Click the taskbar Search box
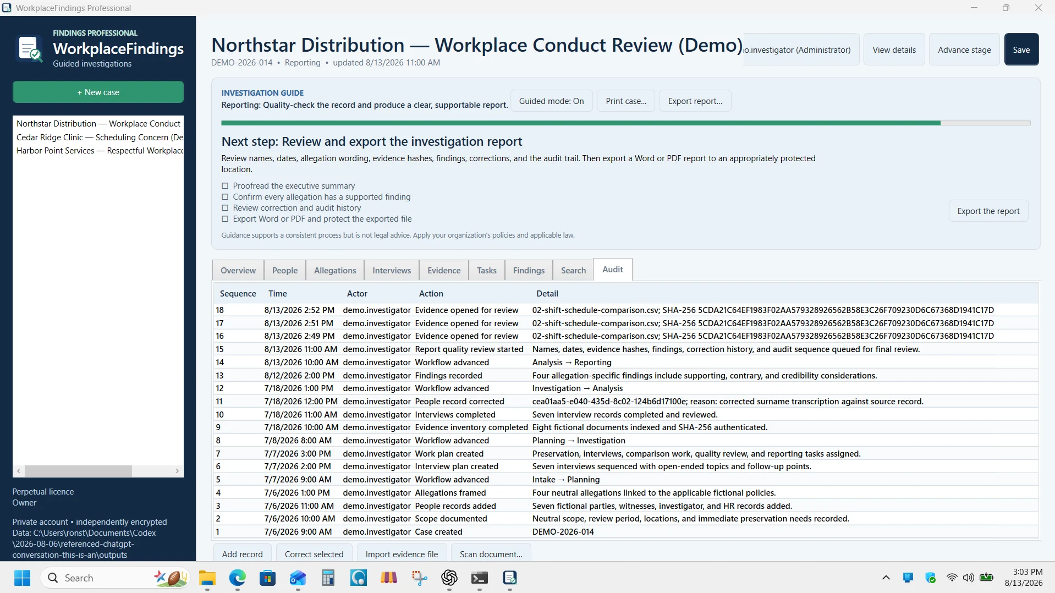The width and height of the screenshot is (1055, 593). 114,578
